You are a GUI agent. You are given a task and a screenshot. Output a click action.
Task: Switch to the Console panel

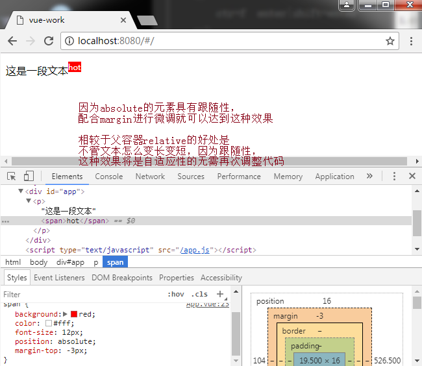click(x=108, y=177)
